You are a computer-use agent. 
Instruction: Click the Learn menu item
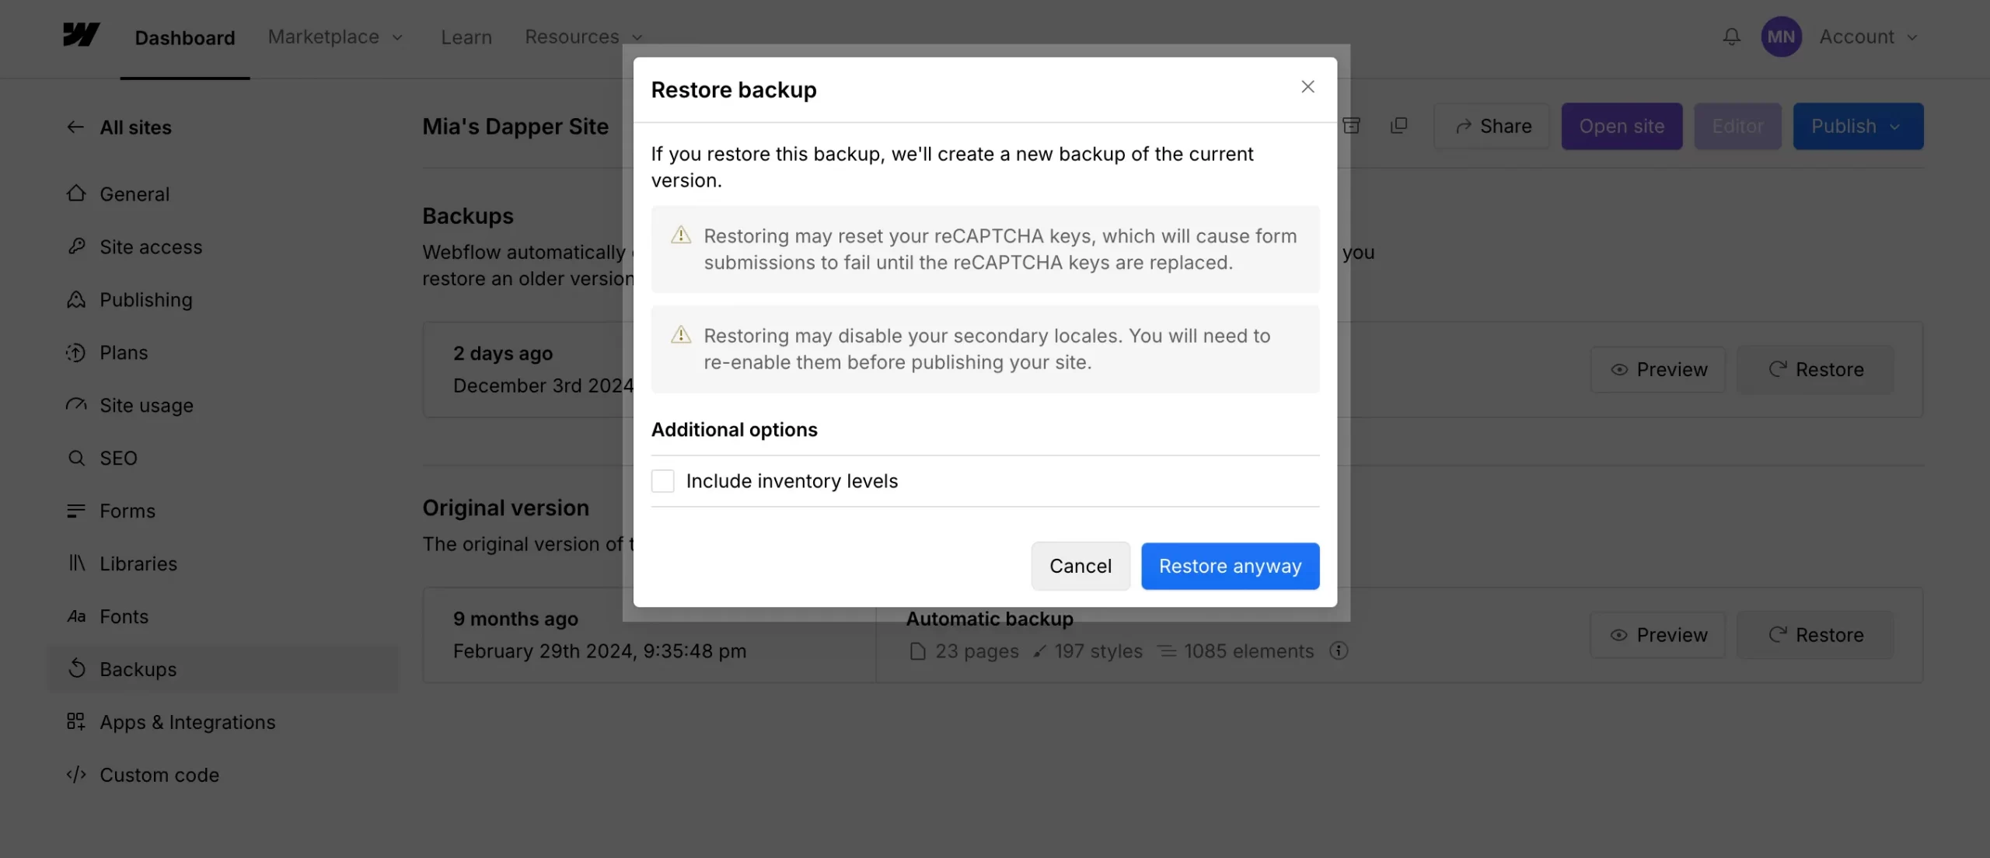coord(466,36)
